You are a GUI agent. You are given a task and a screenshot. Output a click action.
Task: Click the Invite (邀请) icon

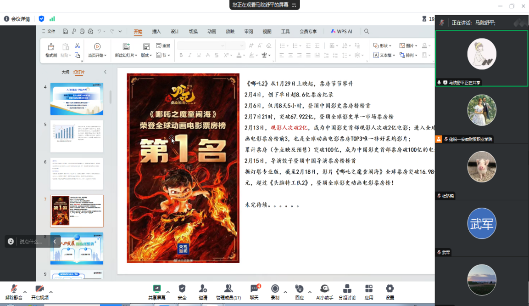[x=203, y=291]
